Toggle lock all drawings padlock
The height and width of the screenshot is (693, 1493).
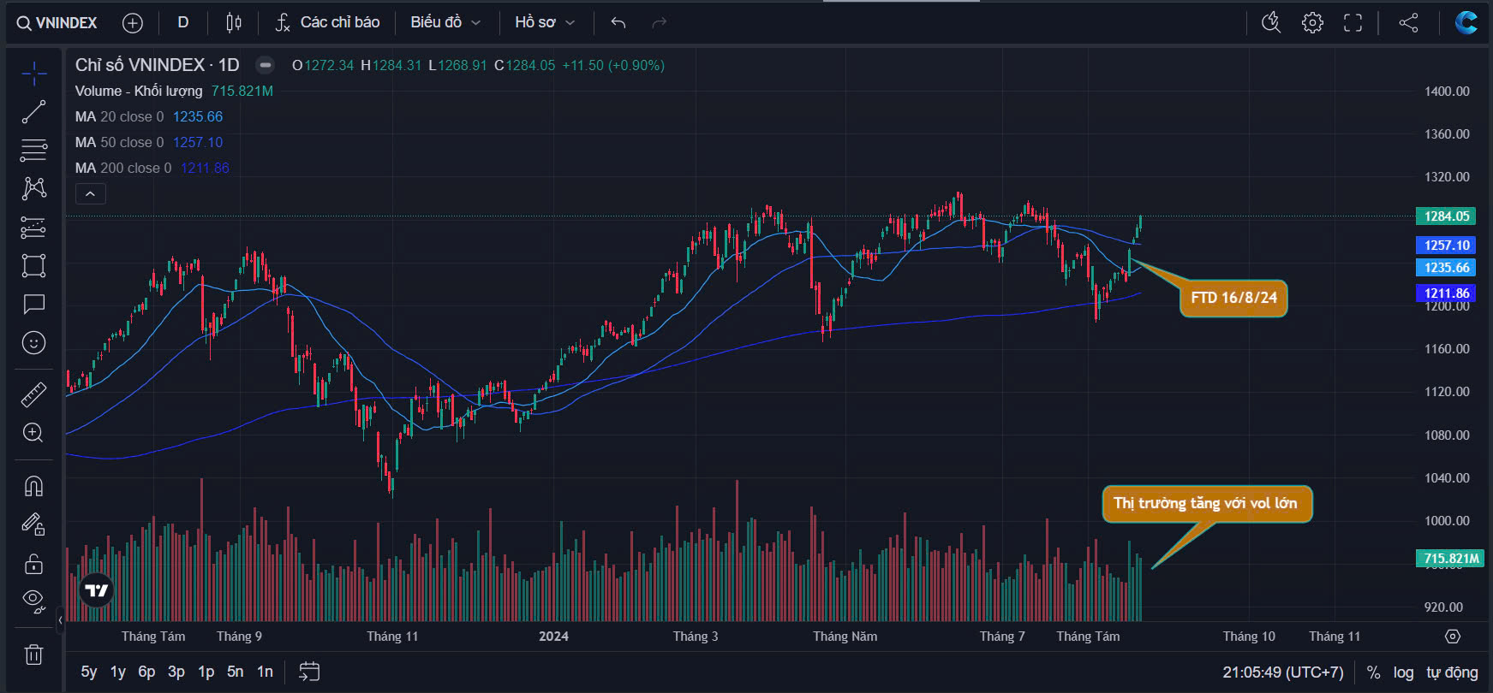coord(33,564)
